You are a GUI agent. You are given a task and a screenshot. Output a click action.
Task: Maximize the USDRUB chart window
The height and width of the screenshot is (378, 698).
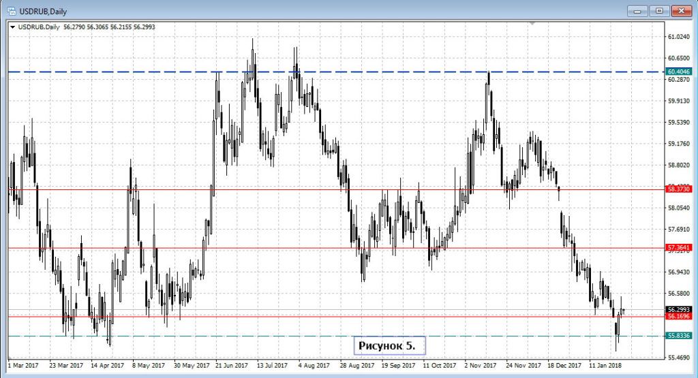click(x=659, y=10)
